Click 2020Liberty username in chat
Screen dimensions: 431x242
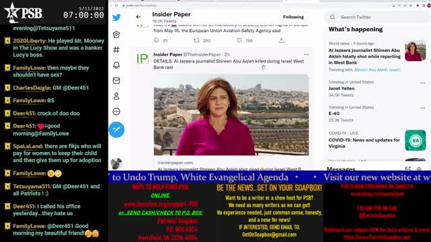(30, 41)
